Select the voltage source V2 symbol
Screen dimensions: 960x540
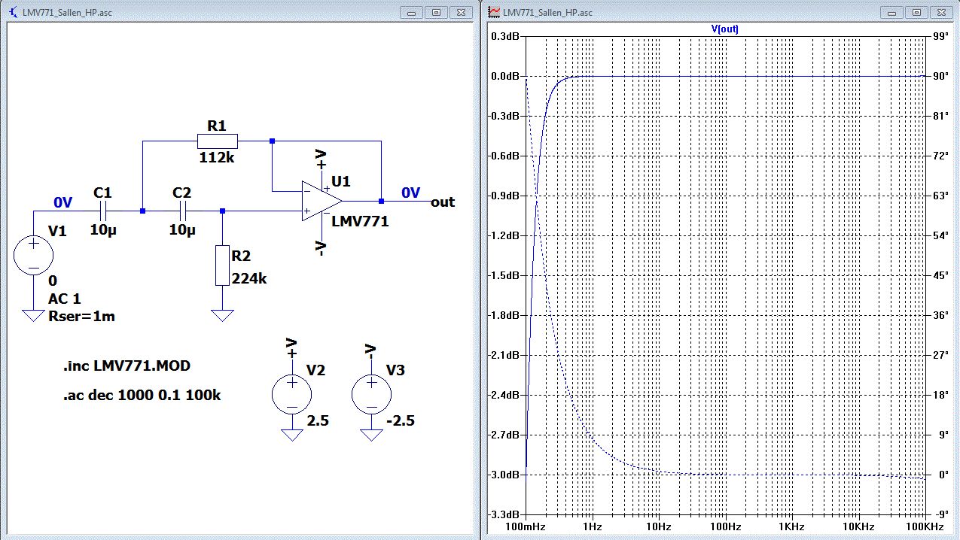(291, 394)
